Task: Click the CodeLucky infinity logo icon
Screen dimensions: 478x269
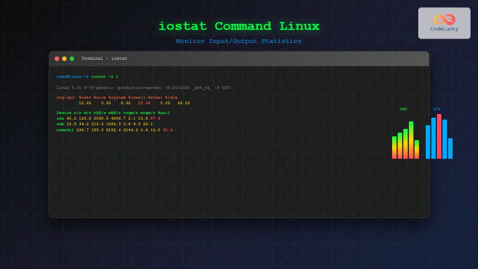Action: [444, 19]
